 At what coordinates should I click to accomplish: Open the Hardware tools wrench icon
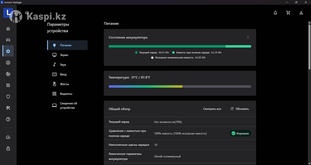[x=8, y=108]
